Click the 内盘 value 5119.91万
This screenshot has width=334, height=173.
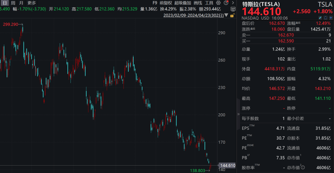[x=320, y=69]
